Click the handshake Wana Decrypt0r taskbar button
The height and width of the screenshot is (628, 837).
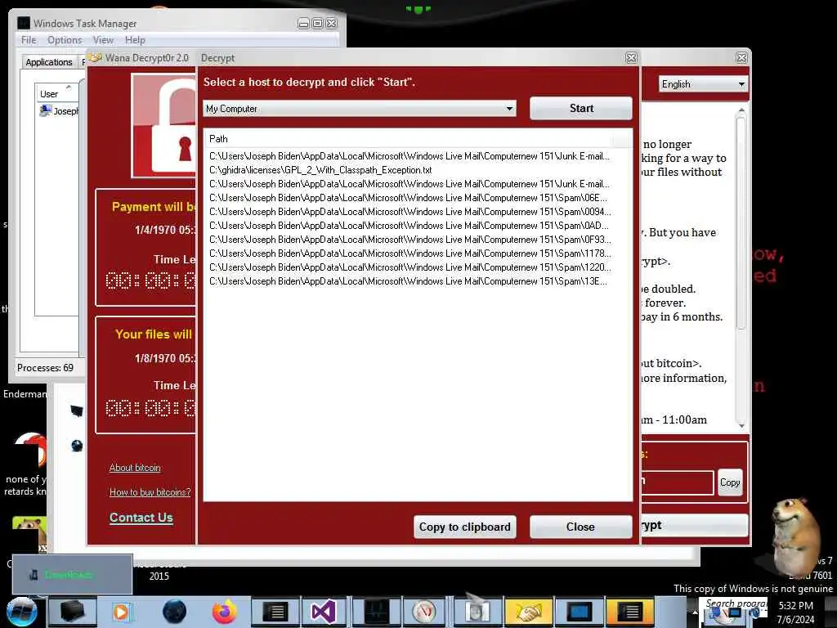[x=527, y=612]
